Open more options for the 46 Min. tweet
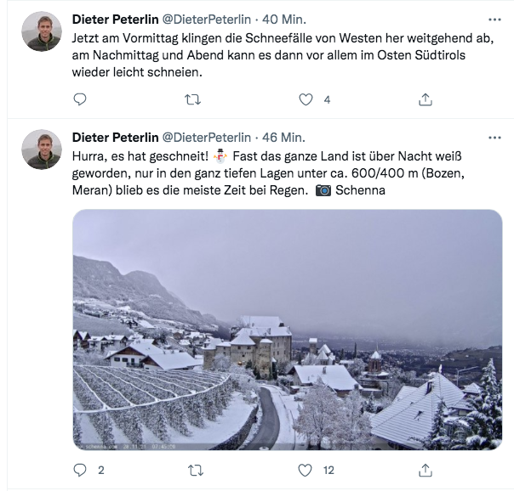514x491 pixels. click(x=494, y=138)
